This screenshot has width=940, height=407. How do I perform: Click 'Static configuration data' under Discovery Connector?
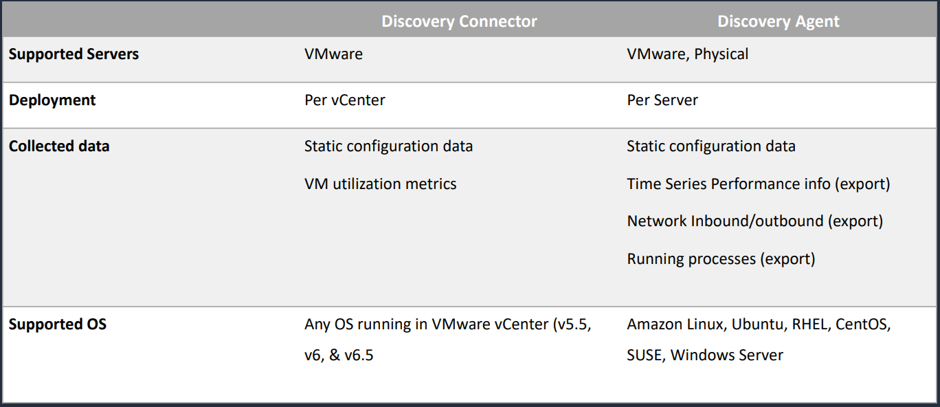(388, 146)
